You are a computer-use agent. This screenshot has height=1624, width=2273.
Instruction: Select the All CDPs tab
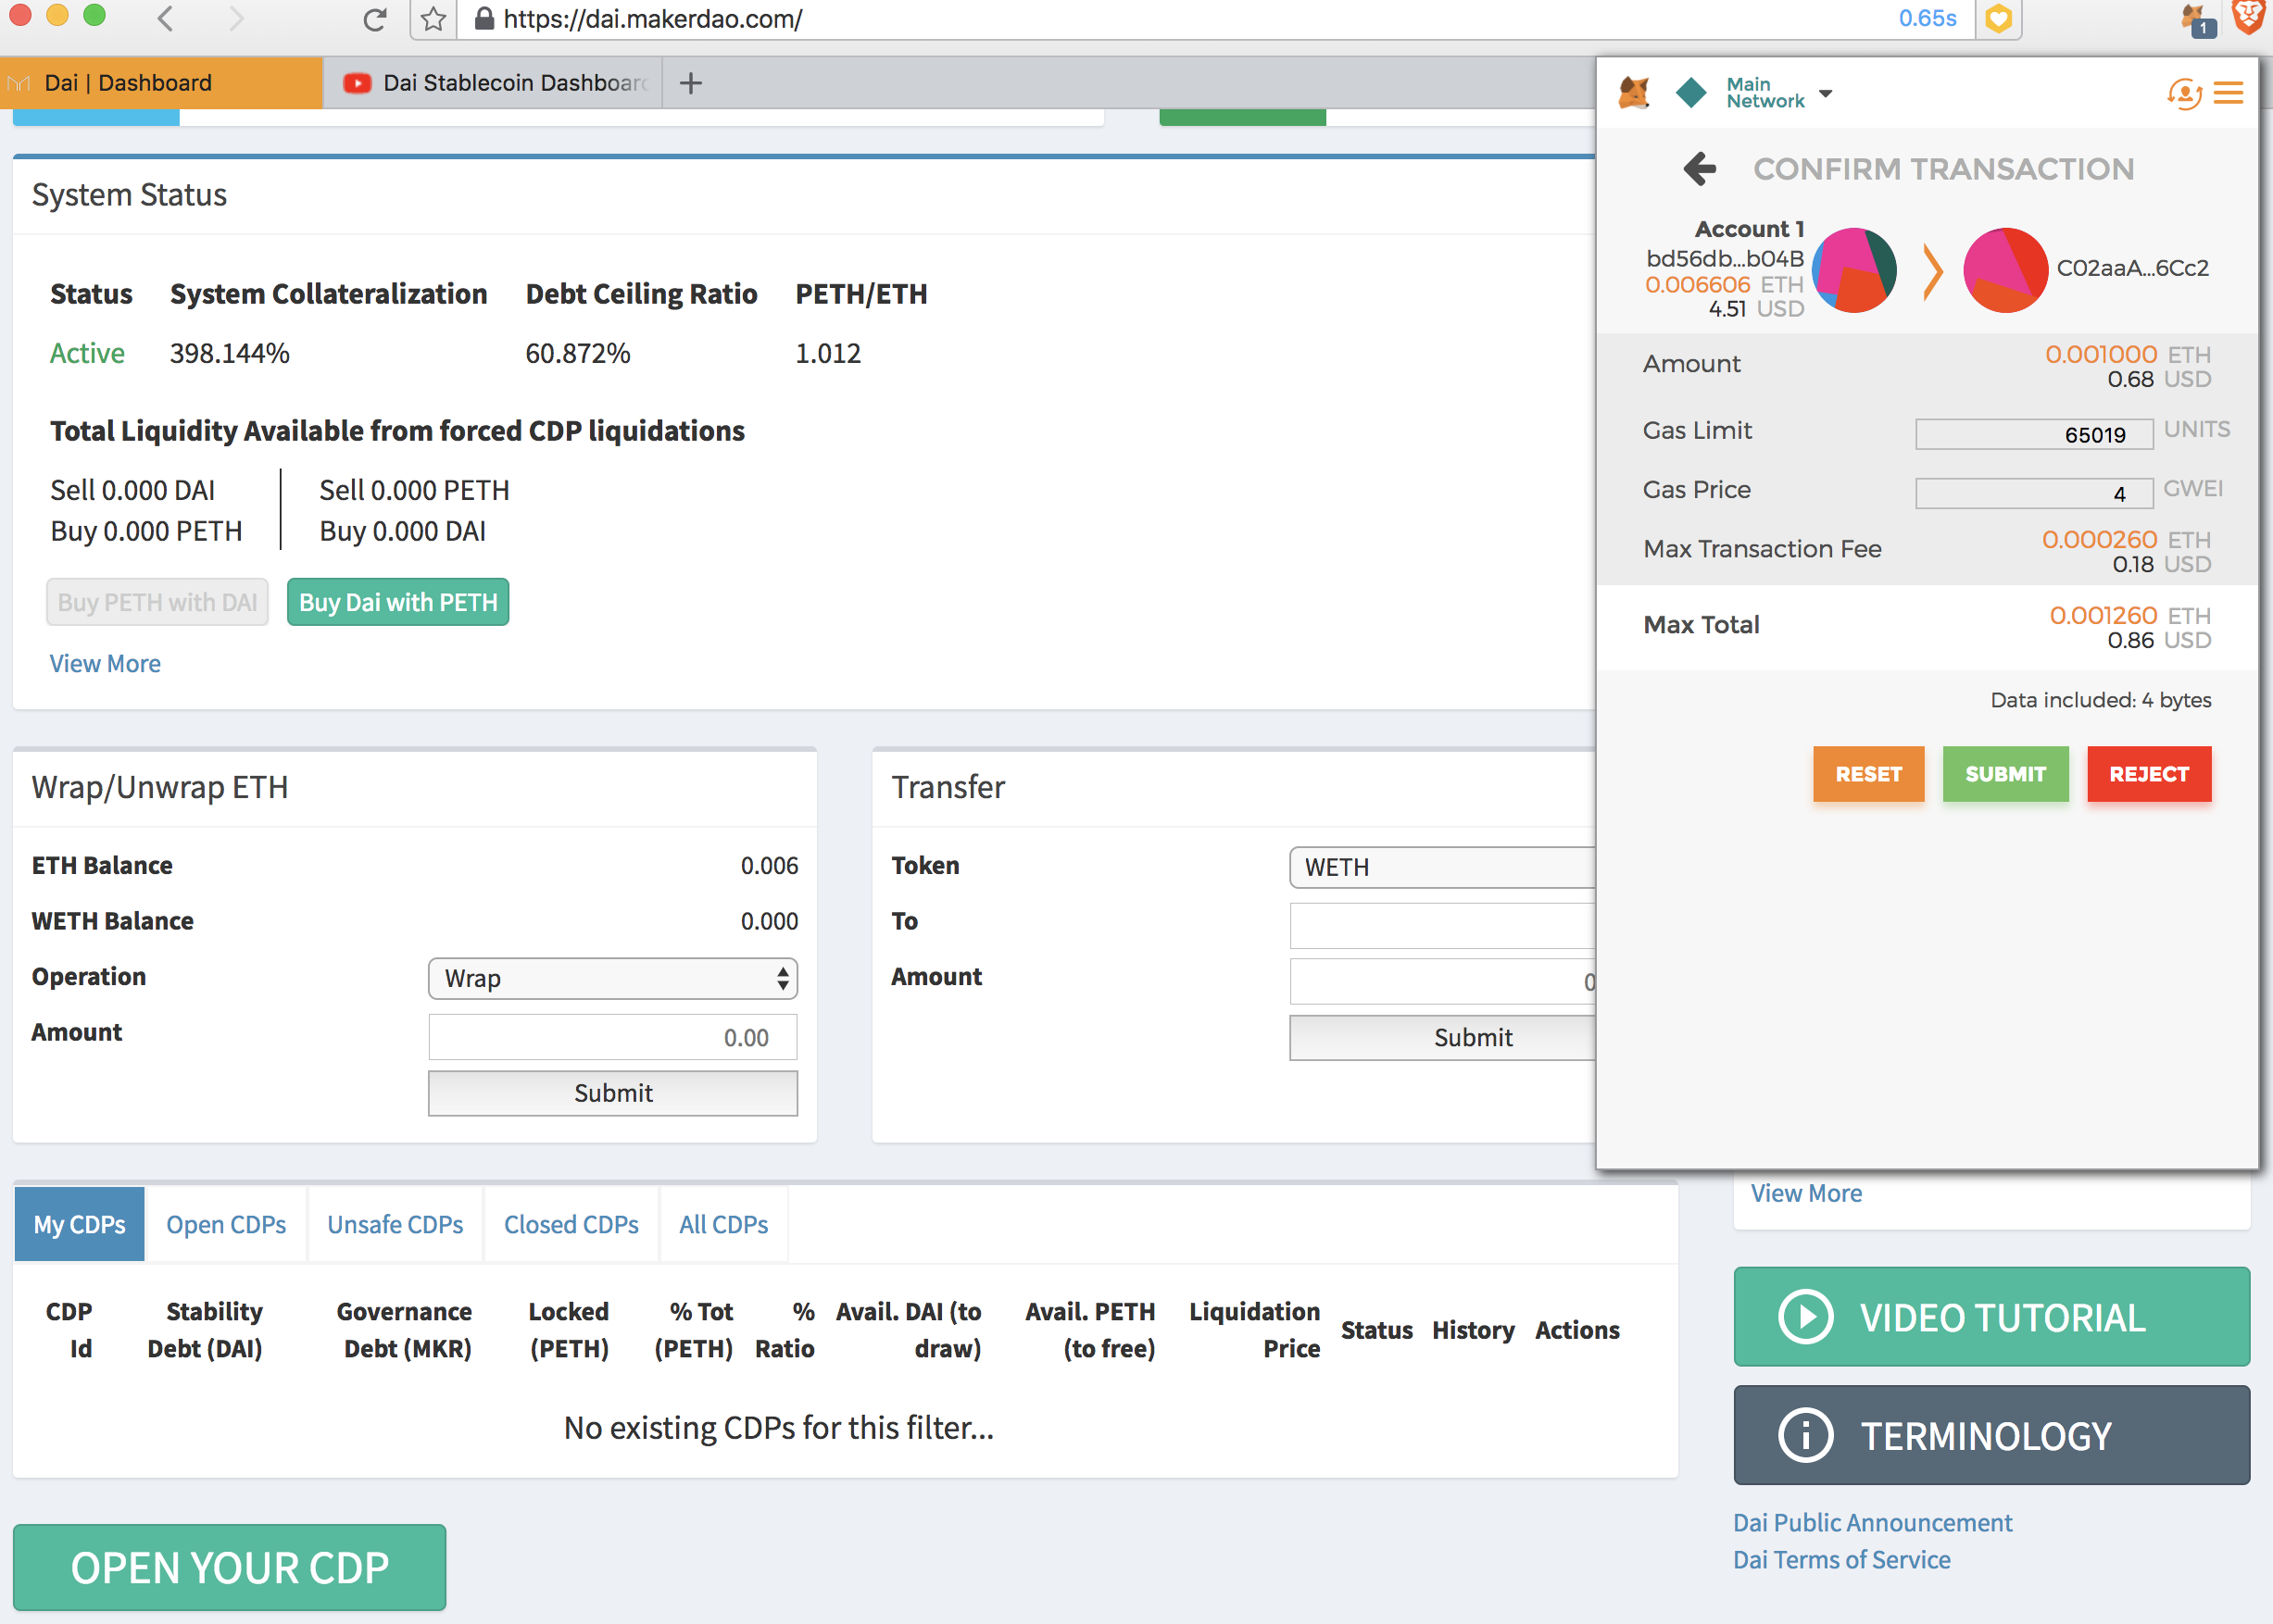point(723,1224)
